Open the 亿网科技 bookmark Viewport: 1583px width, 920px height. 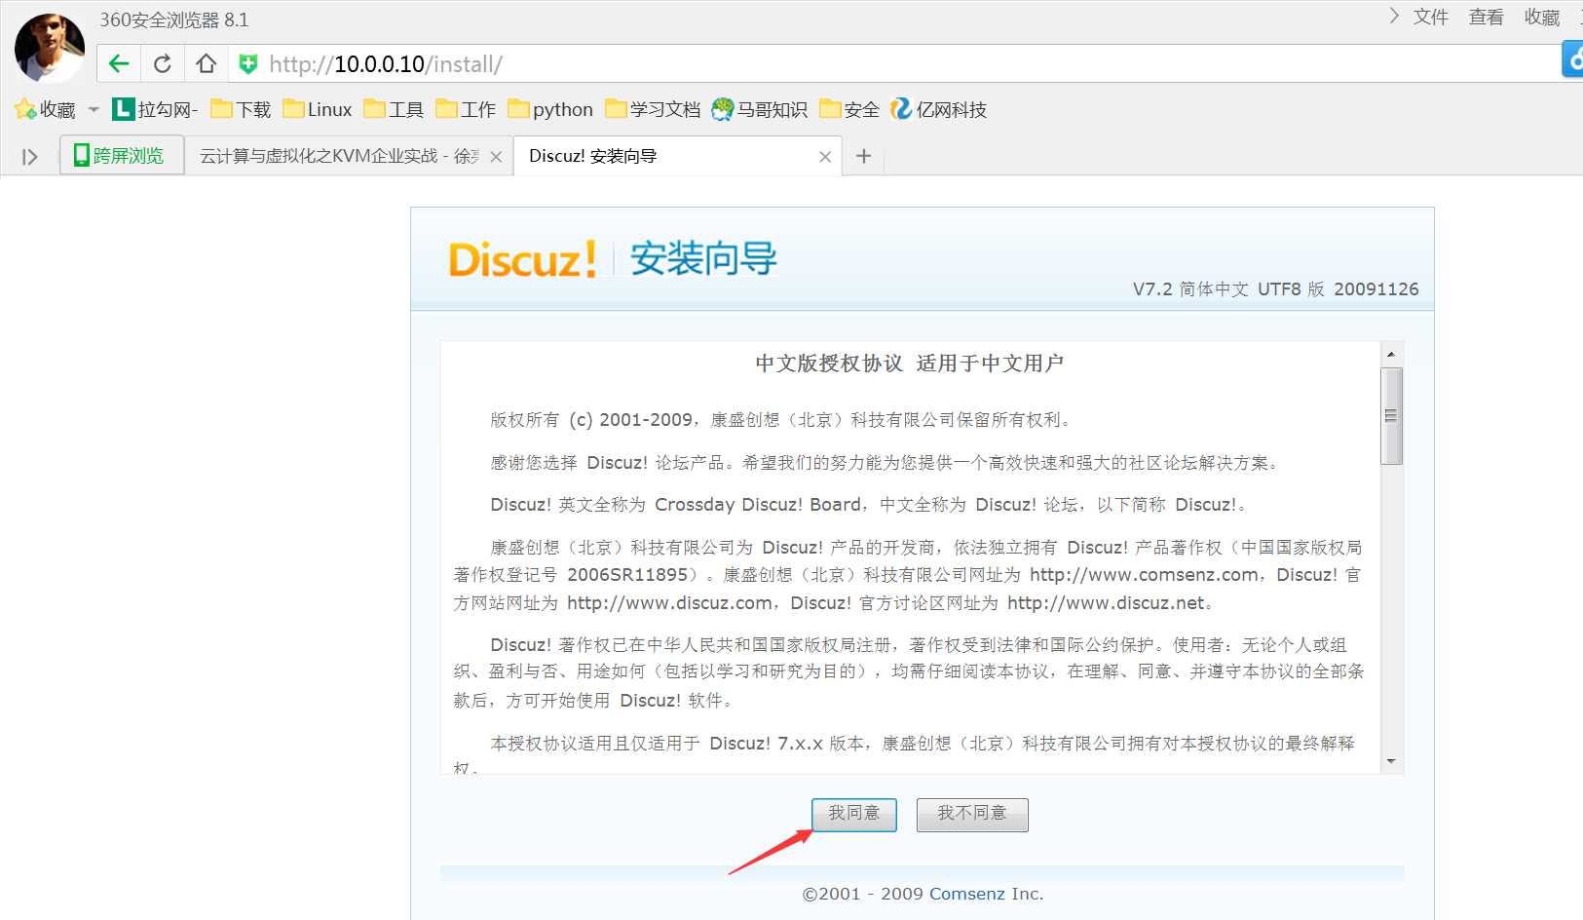coord(939,109)
